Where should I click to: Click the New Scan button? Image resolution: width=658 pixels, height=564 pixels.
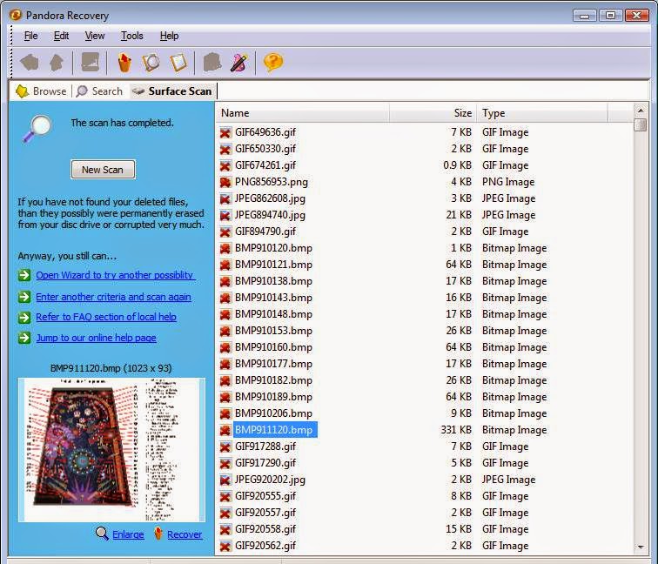click(103, 170)
